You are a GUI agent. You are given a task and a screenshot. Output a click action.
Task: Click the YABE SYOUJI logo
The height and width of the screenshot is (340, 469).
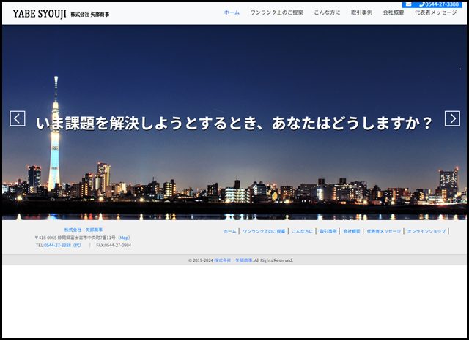(61, 14)
